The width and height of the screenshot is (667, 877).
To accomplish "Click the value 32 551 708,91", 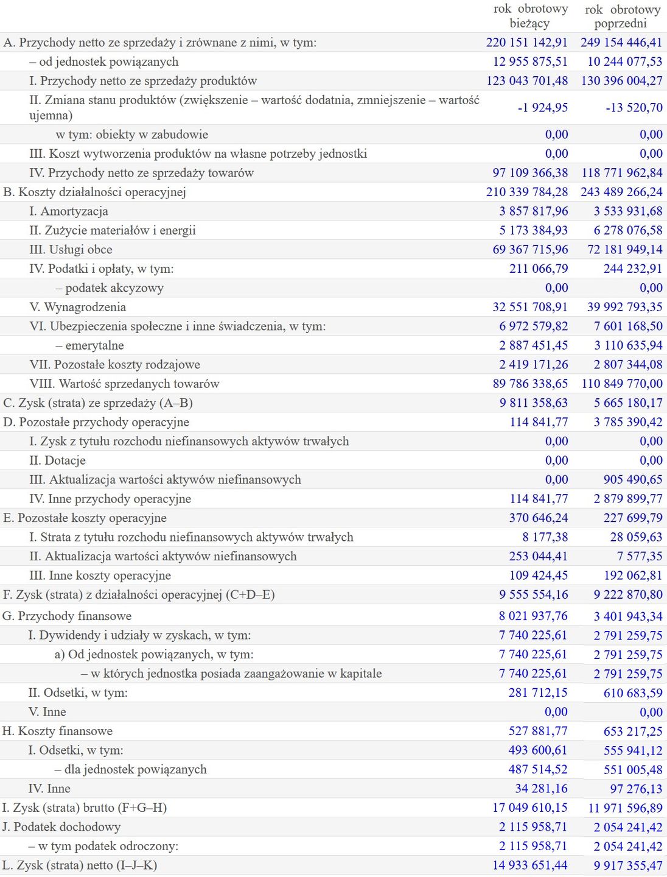I will click(531, 307).
